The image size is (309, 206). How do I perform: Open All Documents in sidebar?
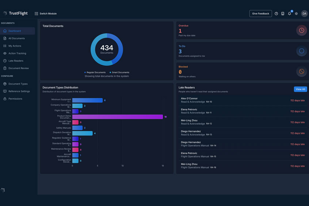click(x=16, y=38)
